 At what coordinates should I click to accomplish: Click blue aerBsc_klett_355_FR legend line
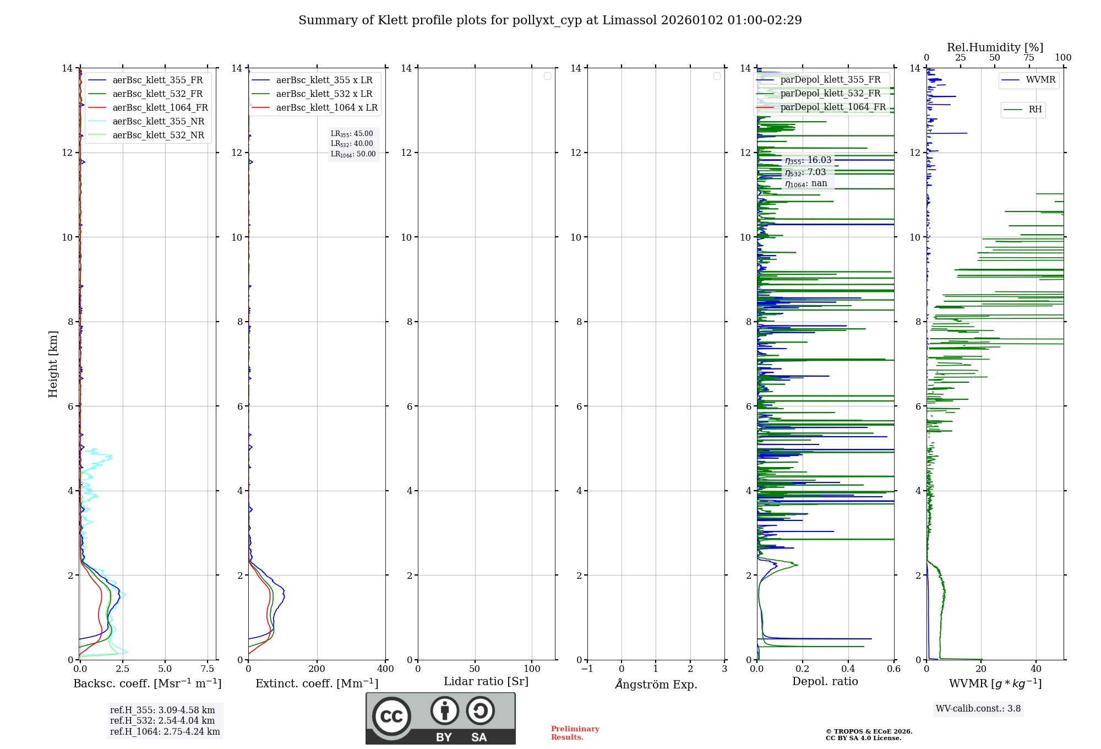pos(97,80)
